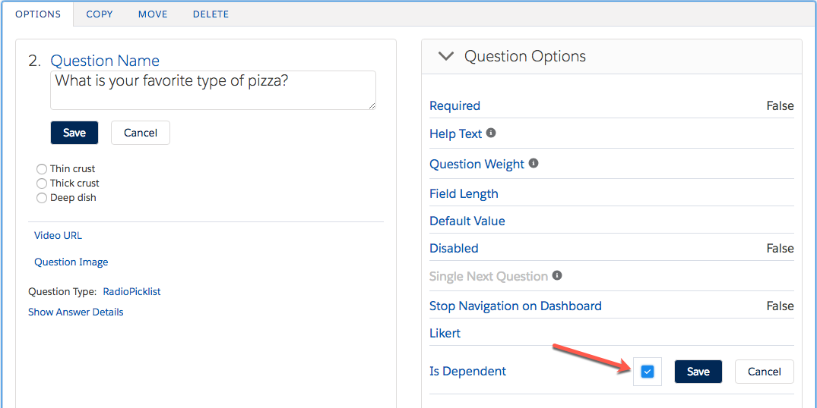Select the Thick crust radio option
817x408 pixels.
[42, 184]
